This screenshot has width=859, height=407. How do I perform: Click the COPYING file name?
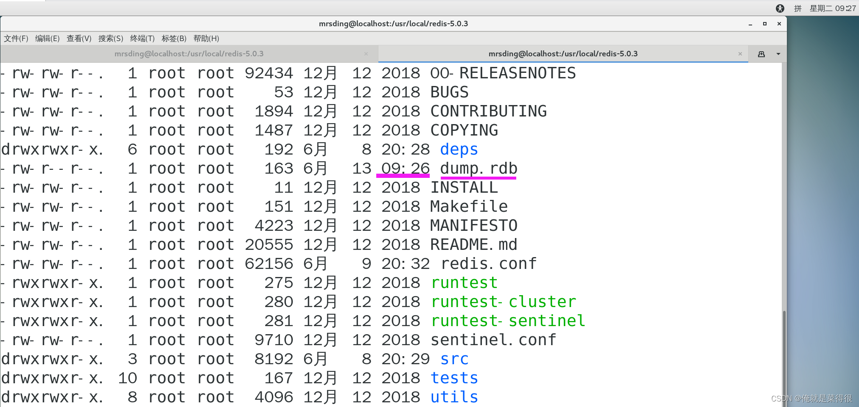tap(464, 130)
